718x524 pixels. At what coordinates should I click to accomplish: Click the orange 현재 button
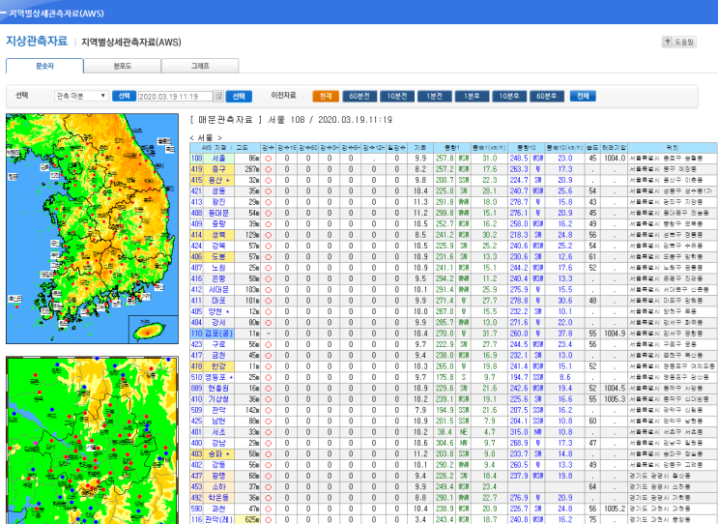[326, 96]
